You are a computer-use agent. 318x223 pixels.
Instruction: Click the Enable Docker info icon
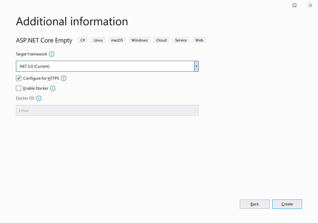(52, 88)
